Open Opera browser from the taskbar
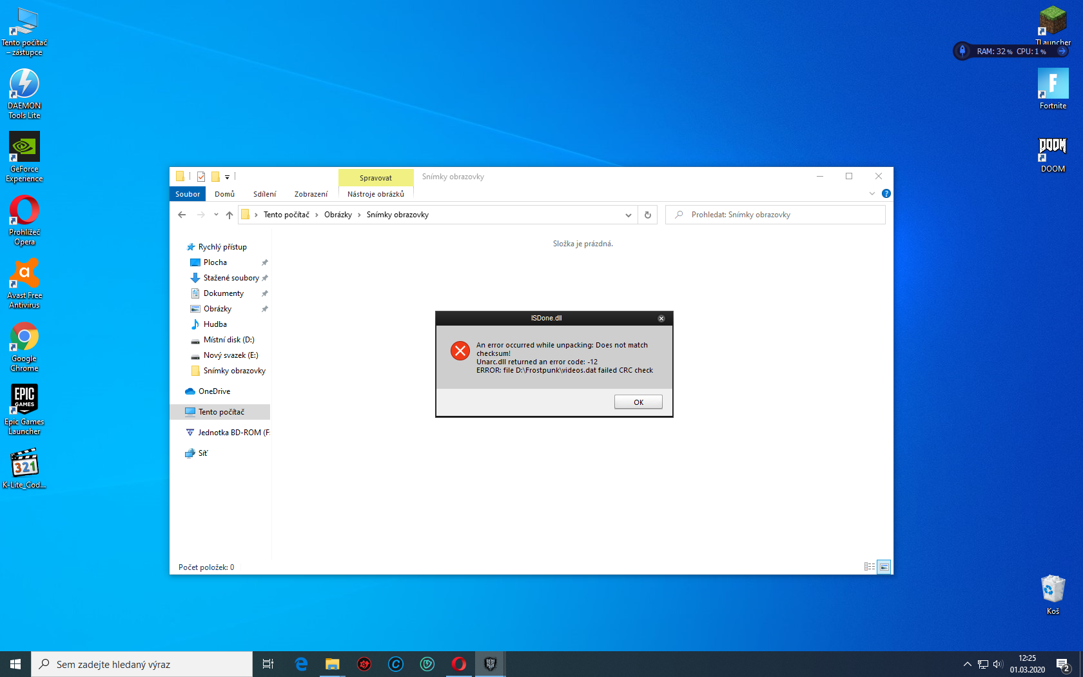The image size is (1083, 677). click(459, 664)
